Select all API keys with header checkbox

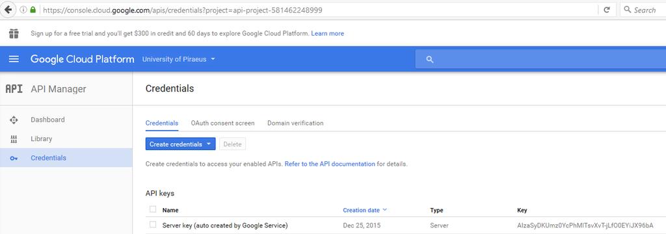coord(153,209)
